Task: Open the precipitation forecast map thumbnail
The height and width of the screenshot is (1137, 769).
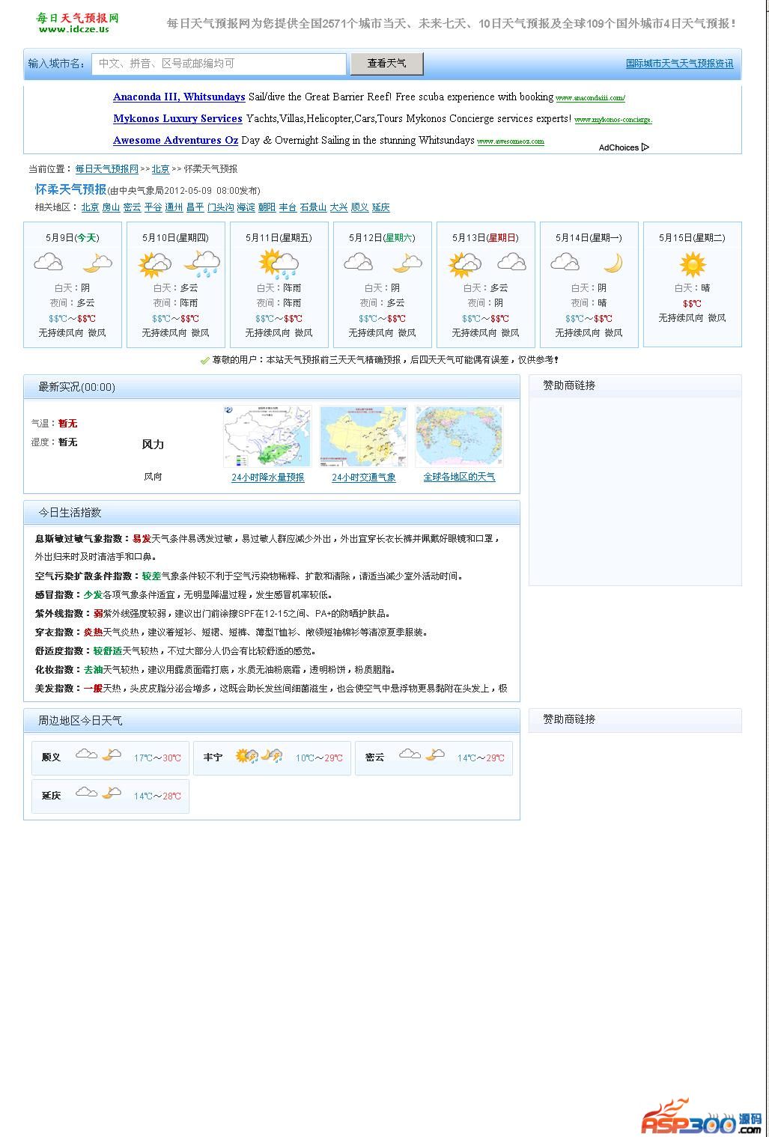Action: (267, 437)
